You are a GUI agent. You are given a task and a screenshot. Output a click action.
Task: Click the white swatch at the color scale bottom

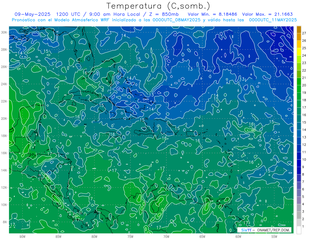299,230
